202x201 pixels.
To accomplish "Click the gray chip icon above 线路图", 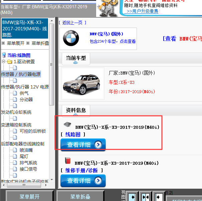I will 67,124.
